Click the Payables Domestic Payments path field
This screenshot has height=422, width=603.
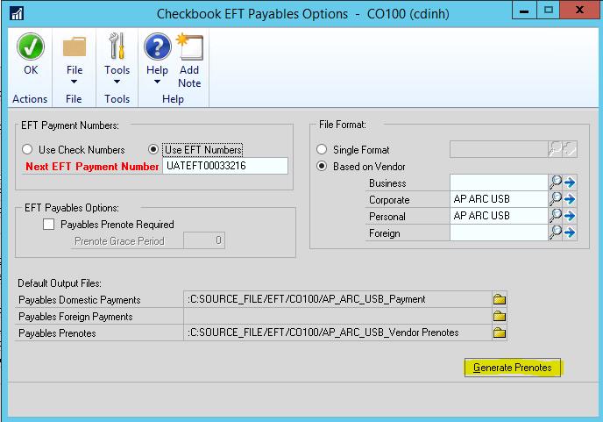pos(337,299)
